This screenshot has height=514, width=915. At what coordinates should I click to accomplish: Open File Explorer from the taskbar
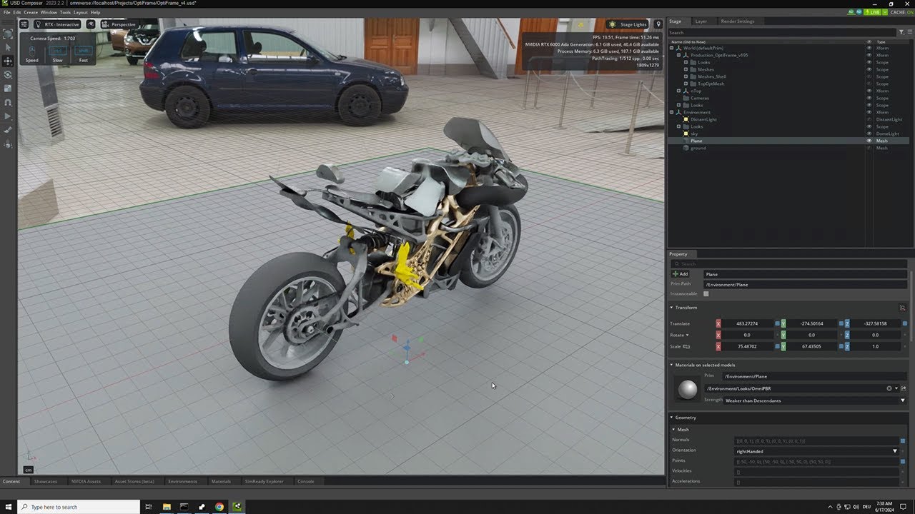(x=166, y=507)
